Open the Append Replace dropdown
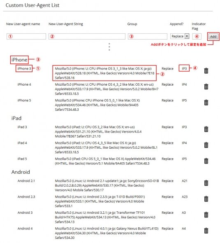Screen dimensions: 220x243 click(x=180, y=36)
